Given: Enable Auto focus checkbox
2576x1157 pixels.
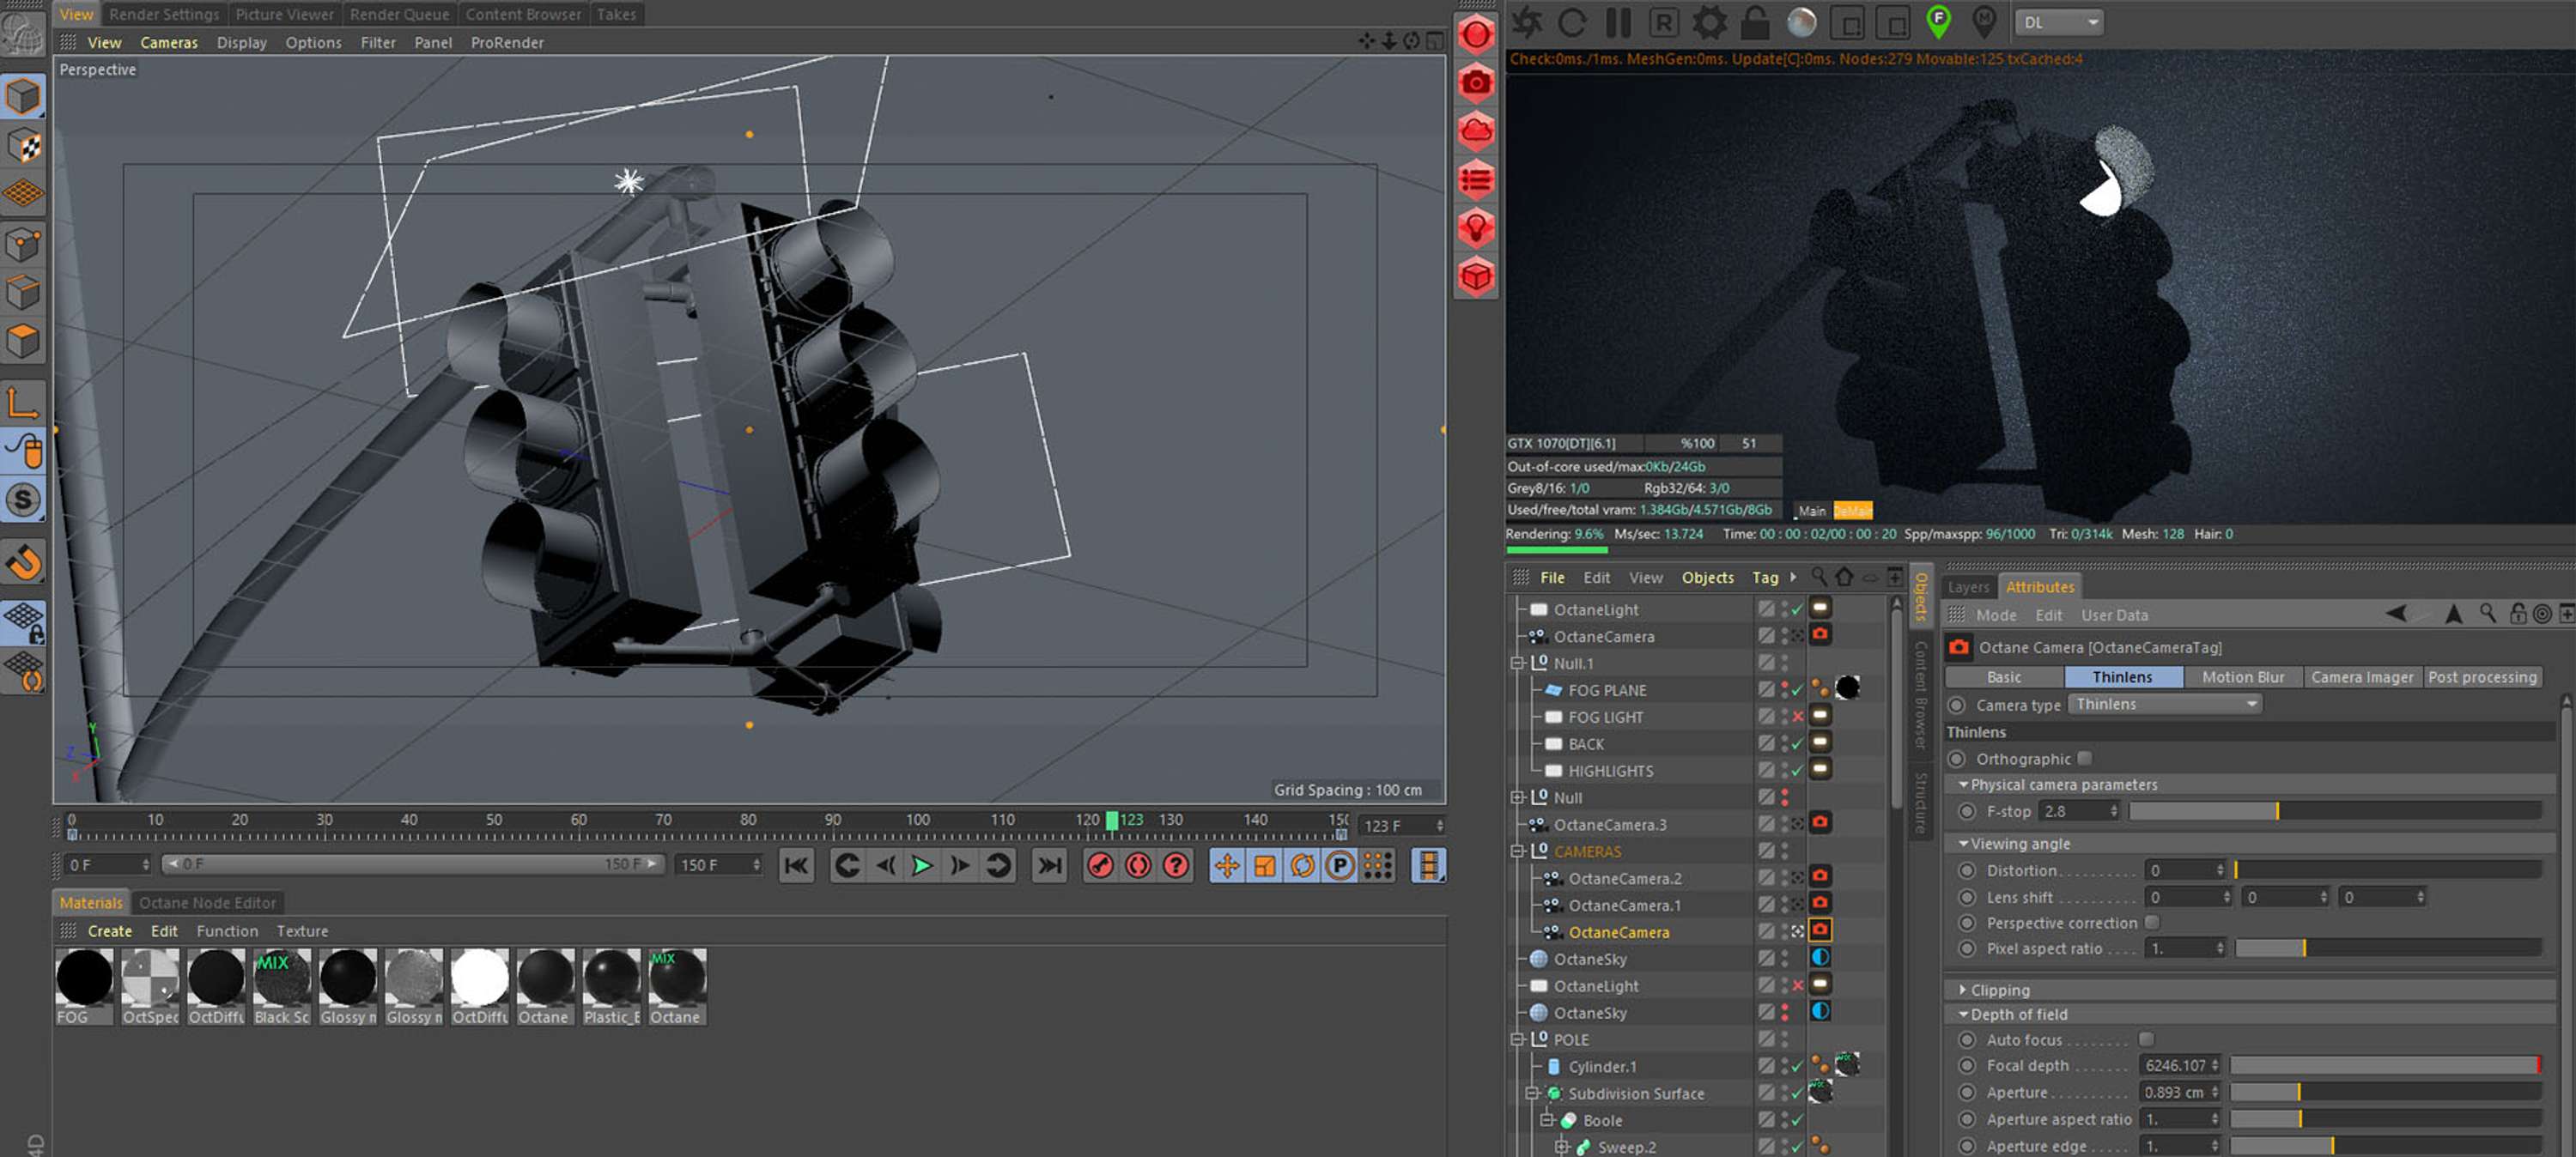Looking at the screenshot, I should (2146, 1039).
